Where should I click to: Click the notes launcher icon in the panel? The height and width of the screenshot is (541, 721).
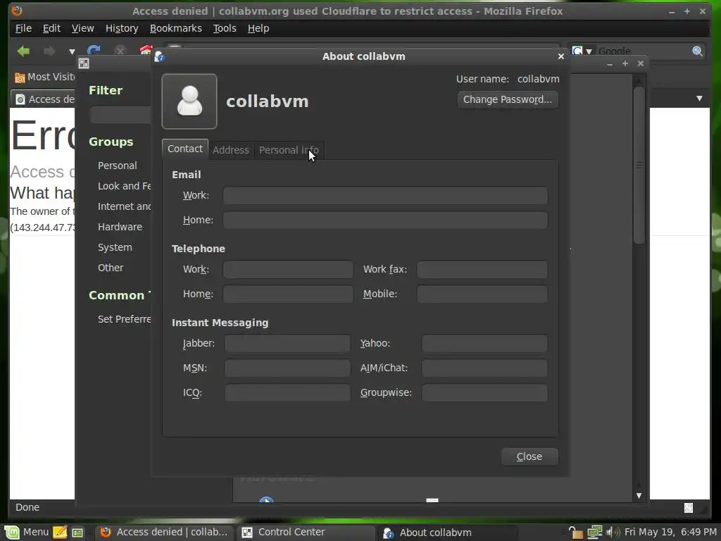pos(60,533)
